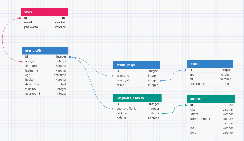Select the hobby row in user_profile
This screenshot has width=244, height=141.
coord(46,80)
